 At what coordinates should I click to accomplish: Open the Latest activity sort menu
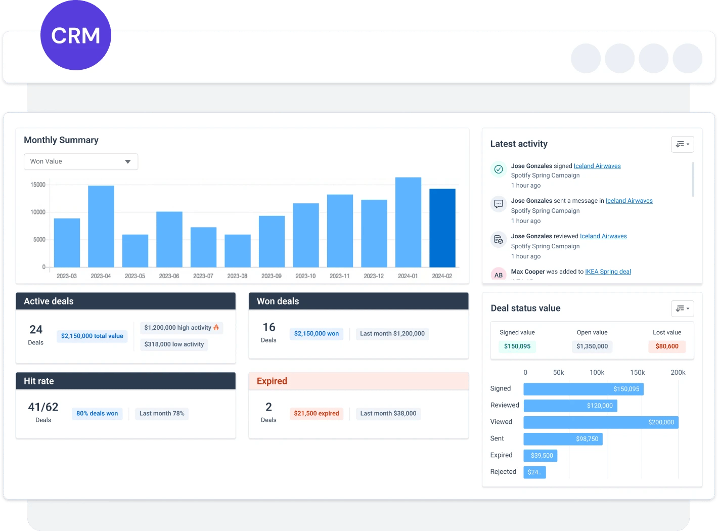[x=683, y=144]
